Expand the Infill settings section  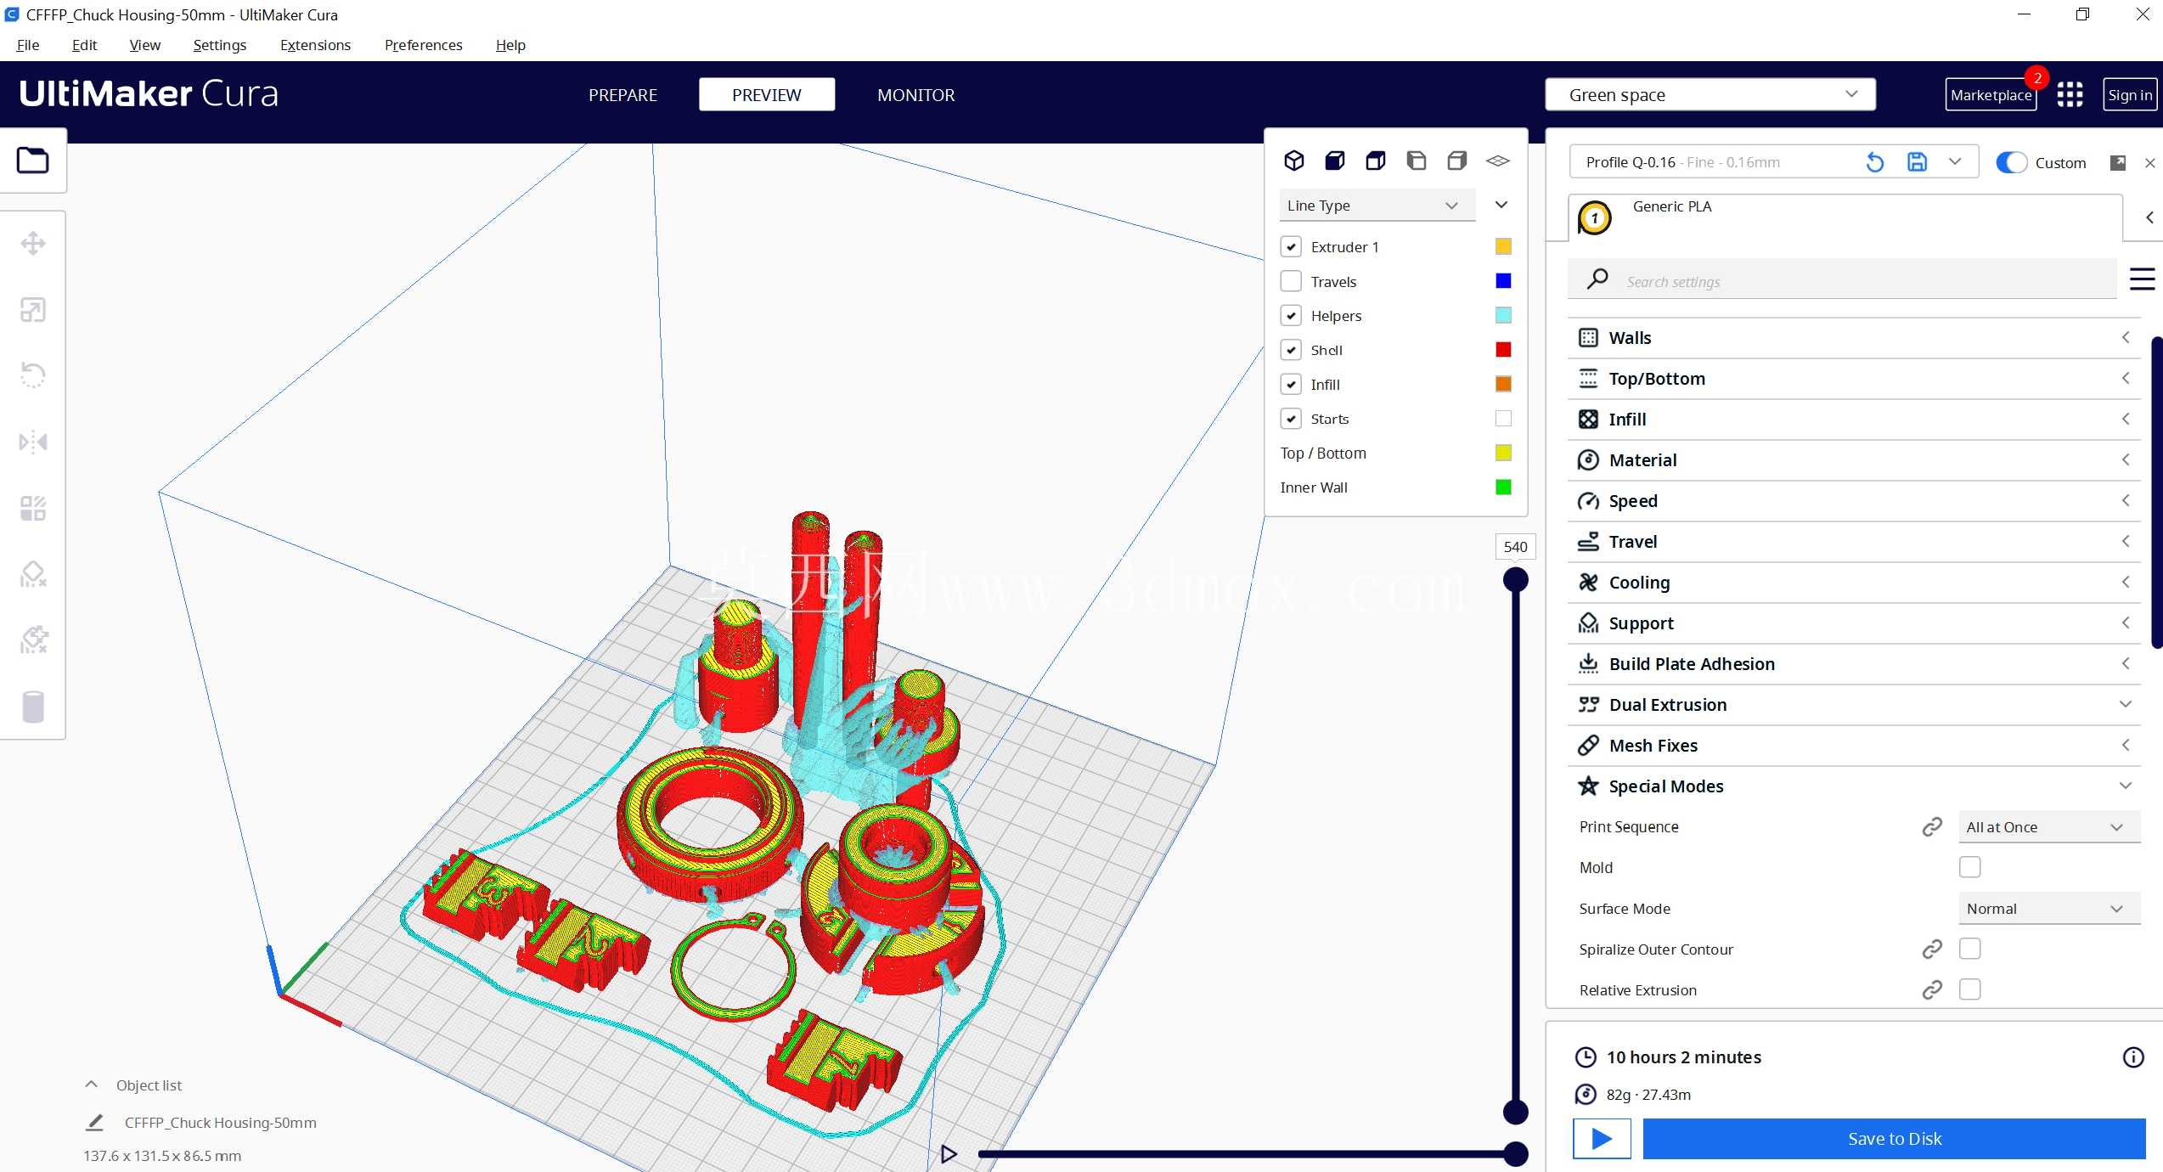pyautogui.click(x=1853, y=419)
